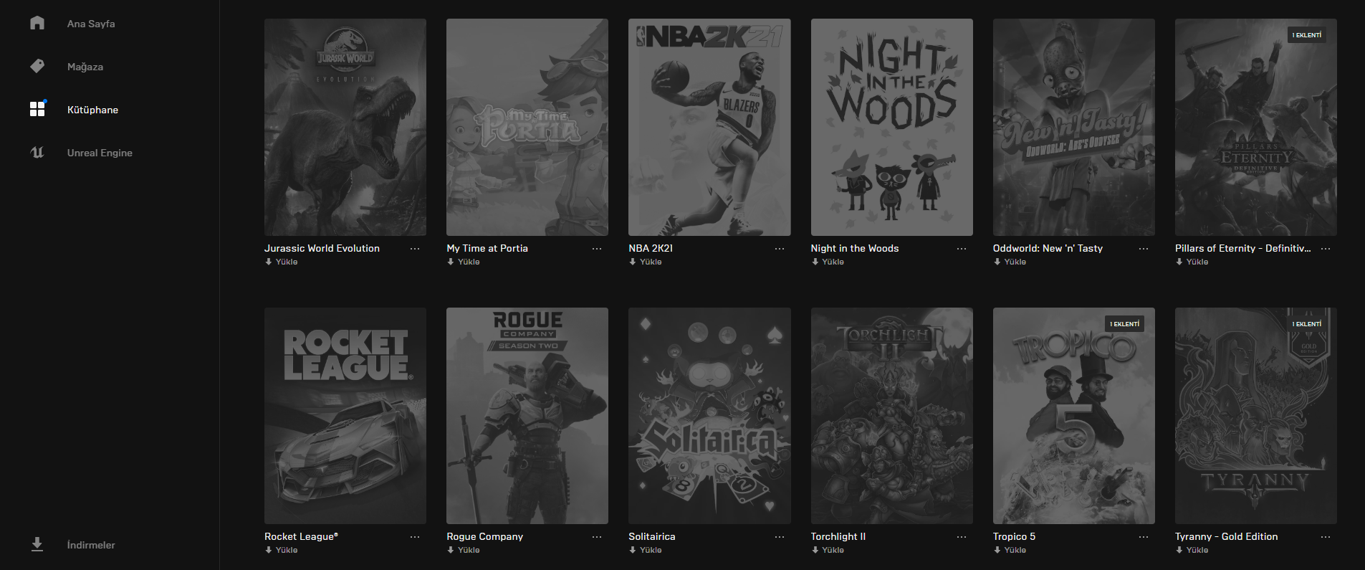This screenshot has width=1365, height=570.
Task: Click Yükle under Pillars of Eternity
Action: 1192,262
